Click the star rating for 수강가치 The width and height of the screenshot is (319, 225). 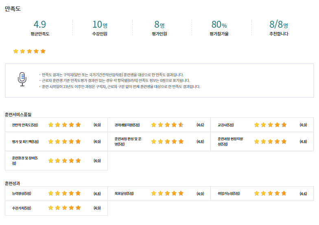pos(65,208)
